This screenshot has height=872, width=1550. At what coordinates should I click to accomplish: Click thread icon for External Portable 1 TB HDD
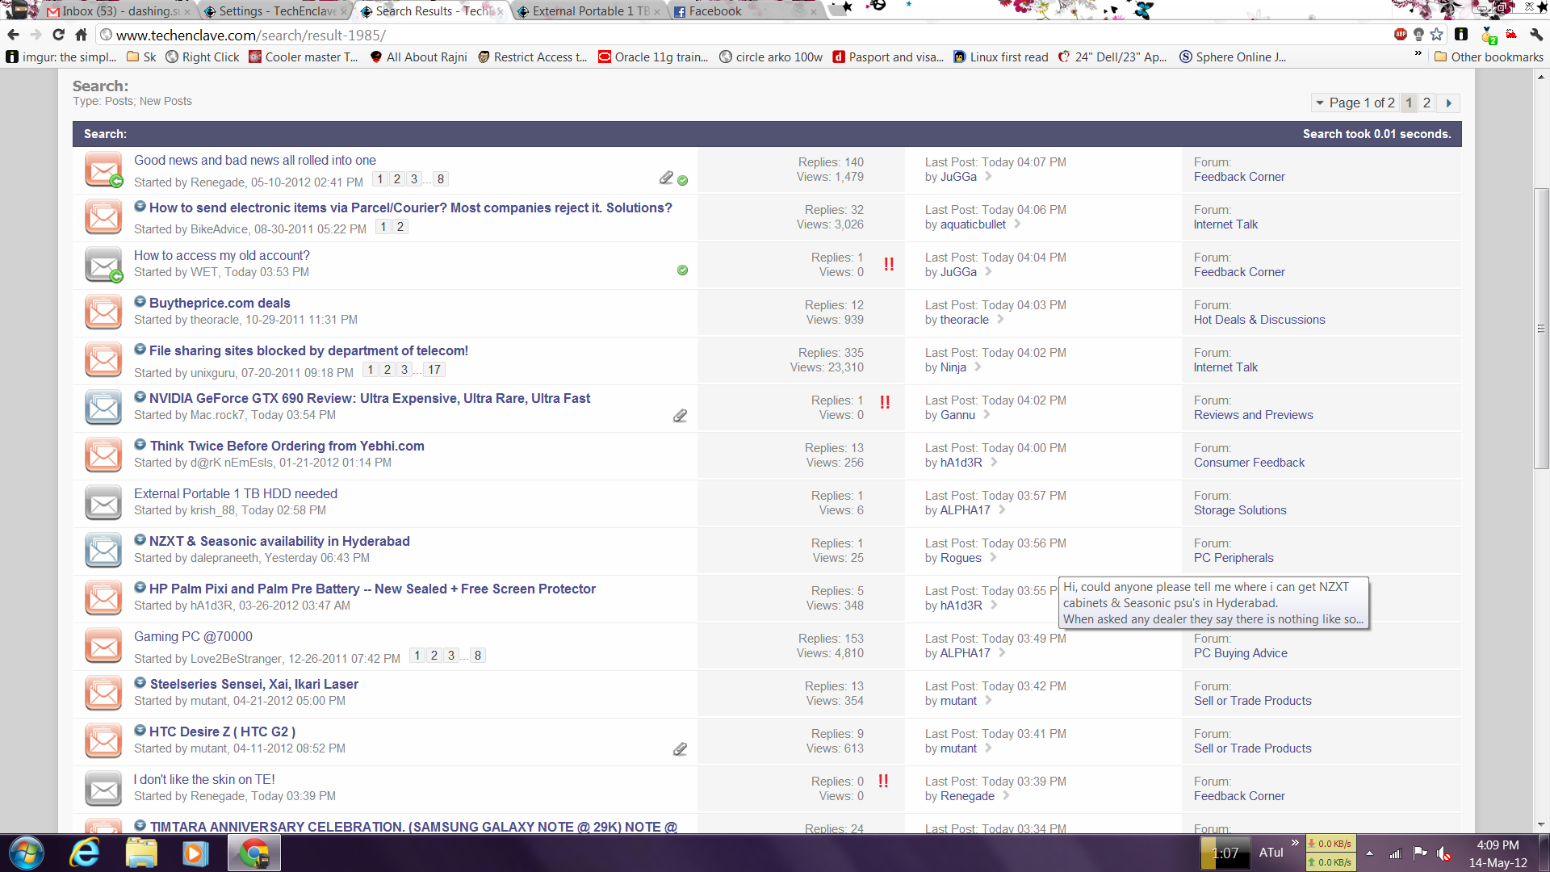104,503
